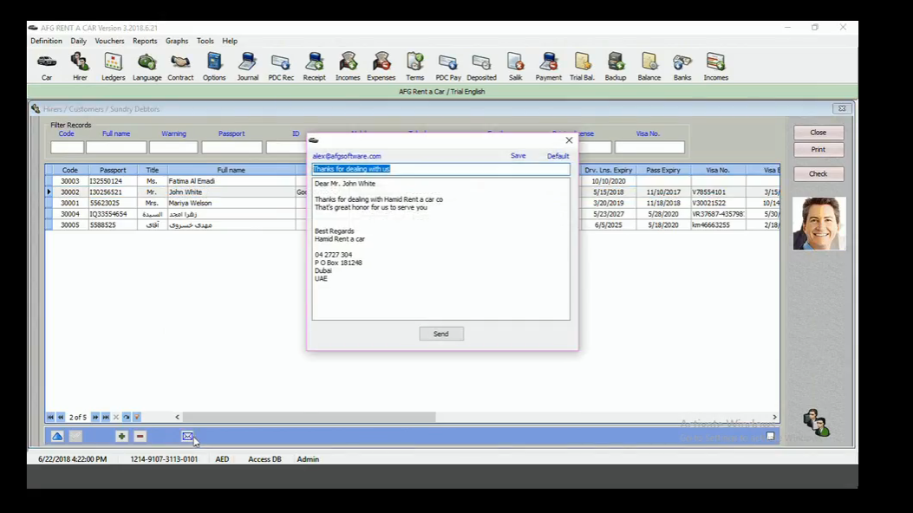
Task: Open Options from the toolbar
Action: tap(213, 67)
